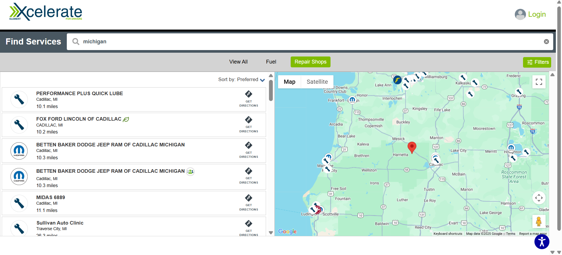Click the results list scrollbar thumb
562x255 pixels.
[x=271, y=90]
